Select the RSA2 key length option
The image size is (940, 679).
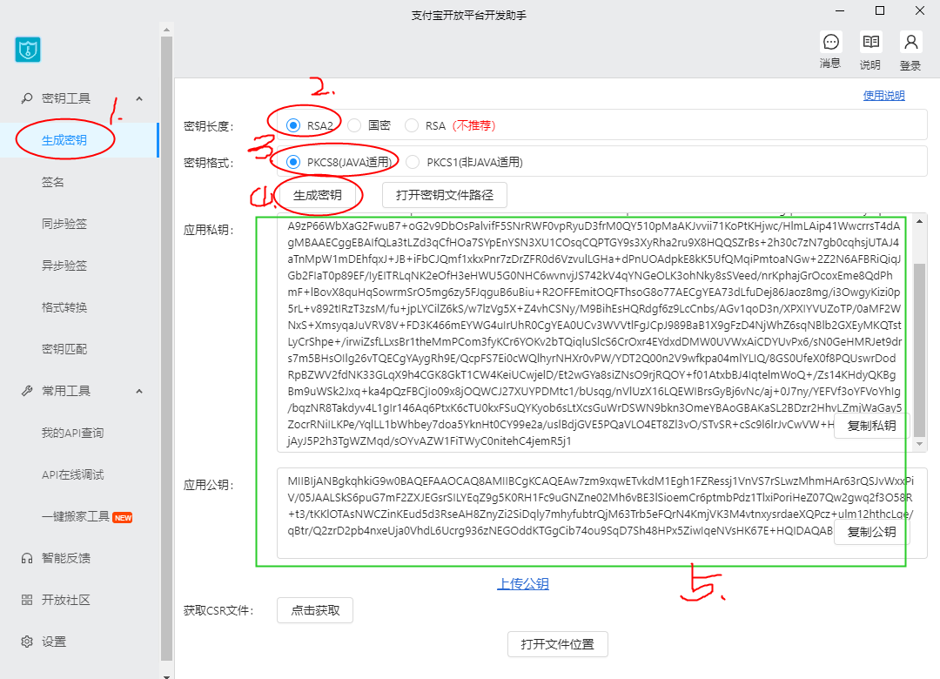[293, 125]
